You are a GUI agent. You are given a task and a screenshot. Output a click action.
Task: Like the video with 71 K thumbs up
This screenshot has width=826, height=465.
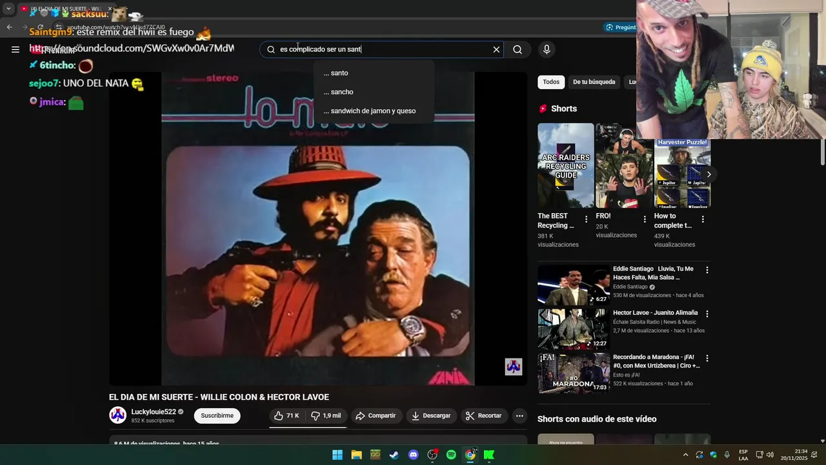pos(287,416)
